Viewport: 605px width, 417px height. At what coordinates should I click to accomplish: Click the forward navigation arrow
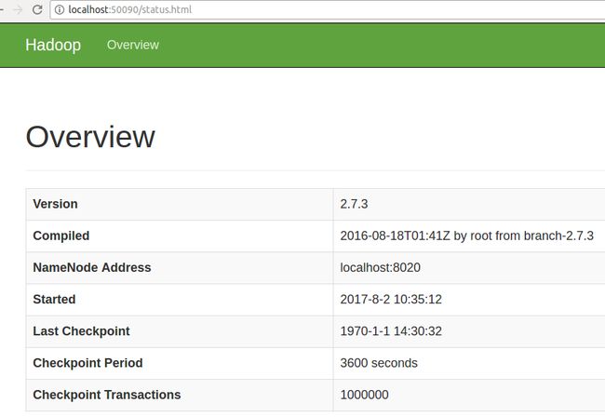pyautogui.click(x=18, y=9)
